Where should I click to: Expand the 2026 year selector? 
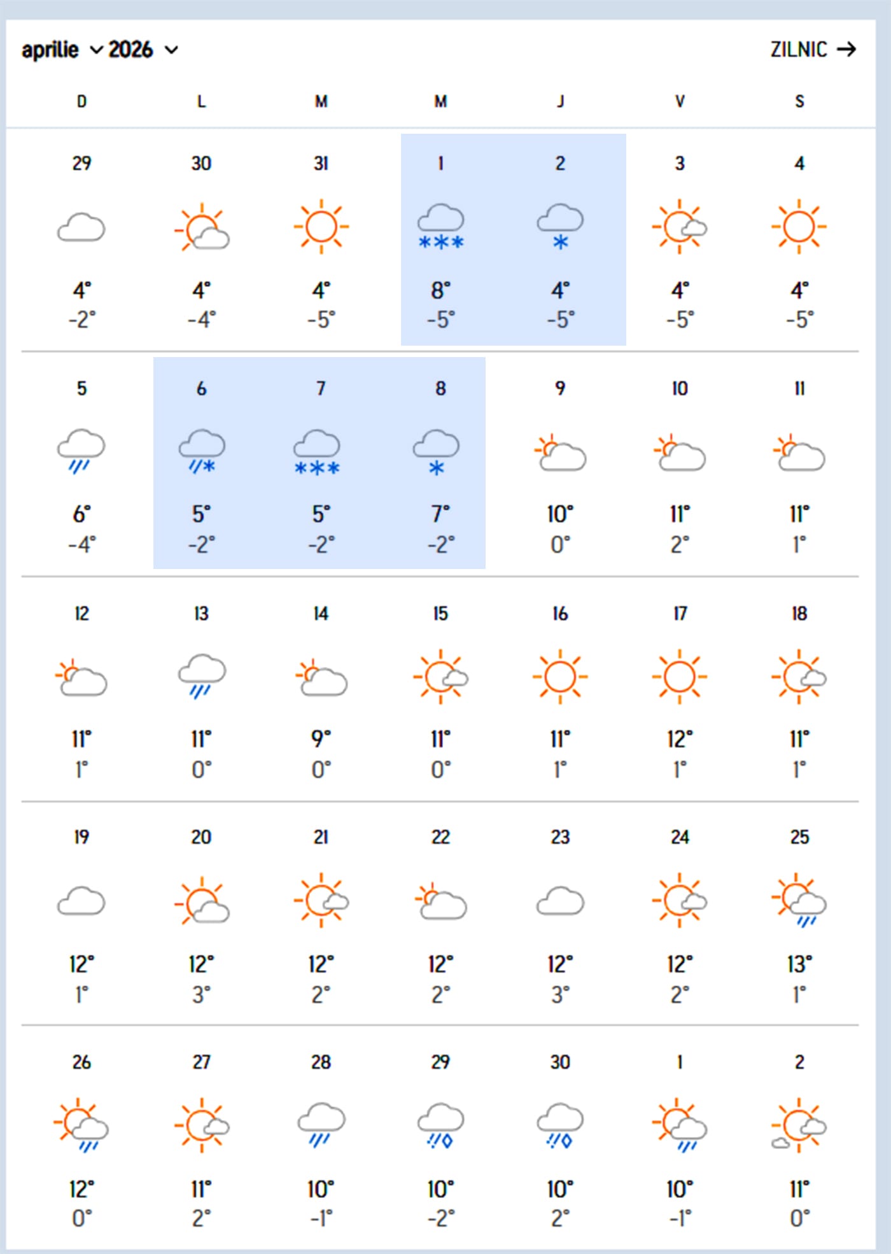pos(143,50)
